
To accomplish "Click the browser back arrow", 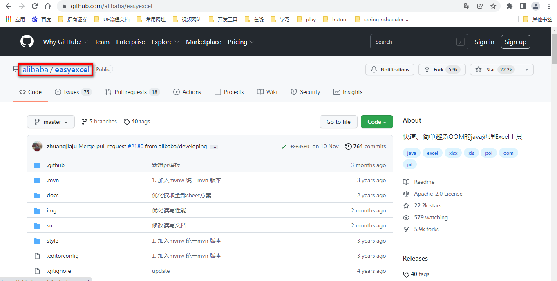I will click(9, 6).
